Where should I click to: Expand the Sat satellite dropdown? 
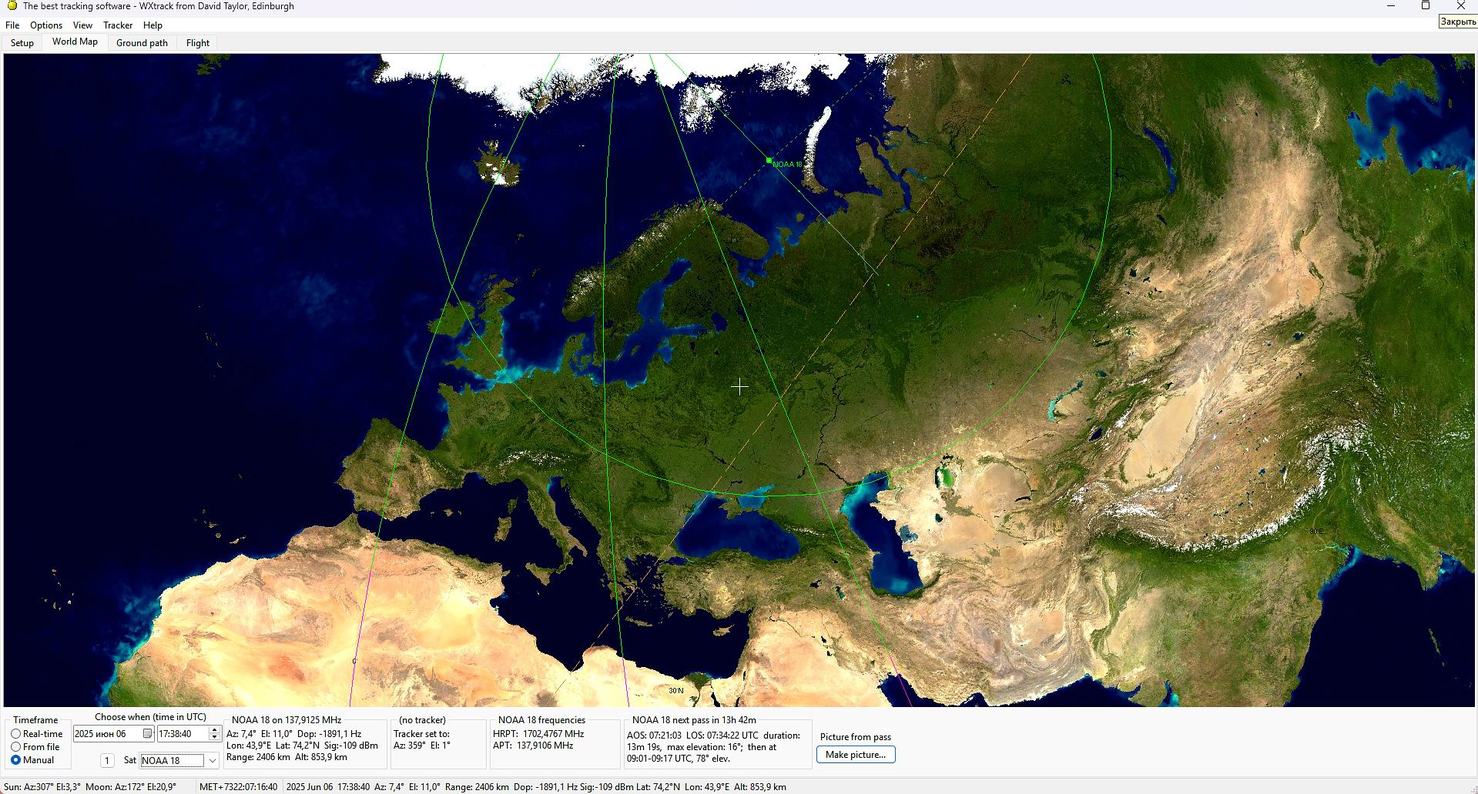pos(212,761)
